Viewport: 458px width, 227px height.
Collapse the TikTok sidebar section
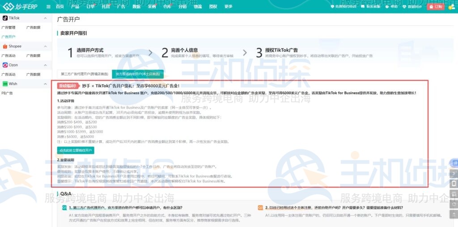[x=45, y=18]
